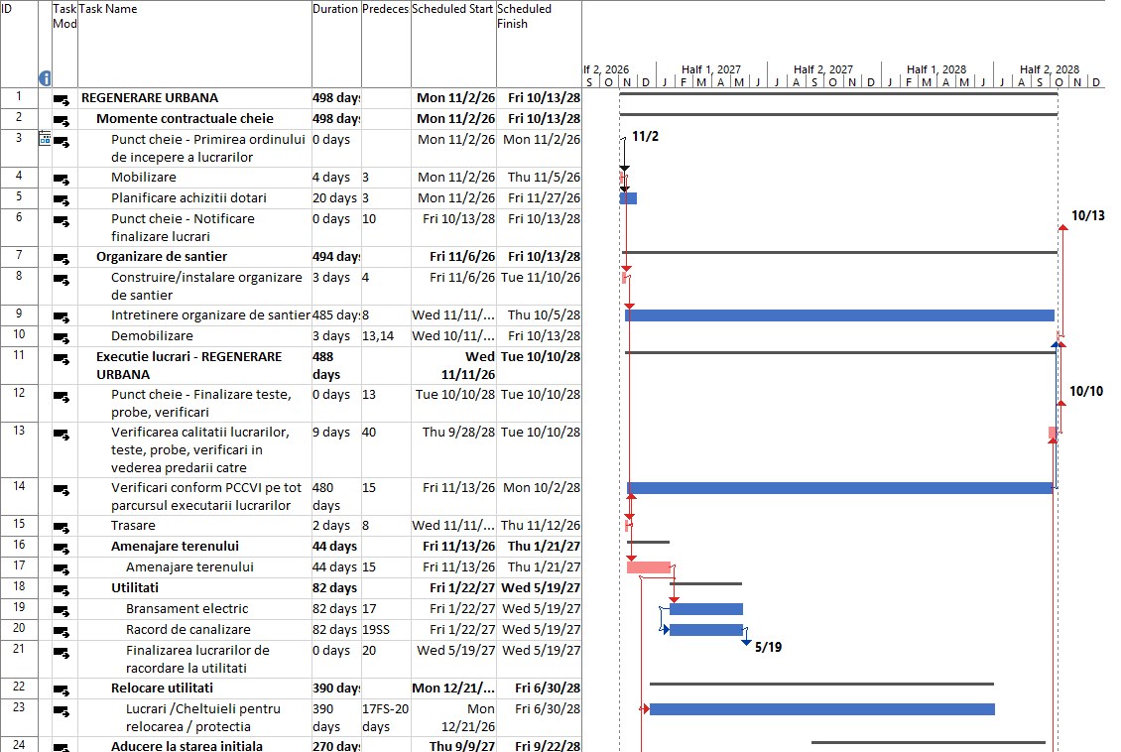This screenshot has height=752, width=1121.
Task: Select task name Planificare achizitii dotari
Action: tap(188, 198)
